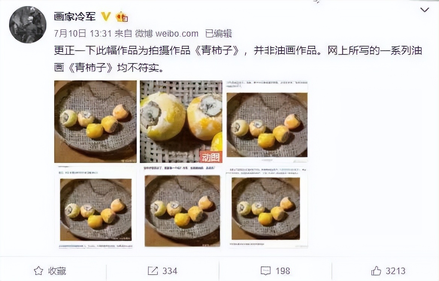
Task: Click the crown membership badge icon
Action: [122, 17]
